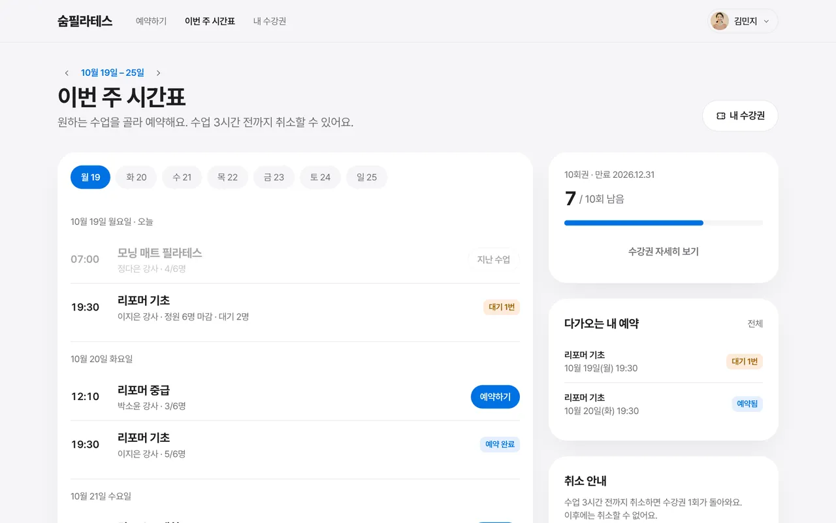
Task: Select the 수 21 day tab
Action: tap(182, 177)
